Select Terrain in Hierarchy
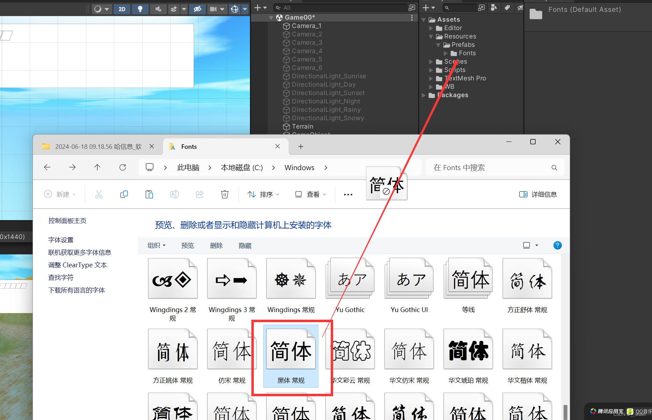The image size is (652, 420). click(x=302, y=126)
